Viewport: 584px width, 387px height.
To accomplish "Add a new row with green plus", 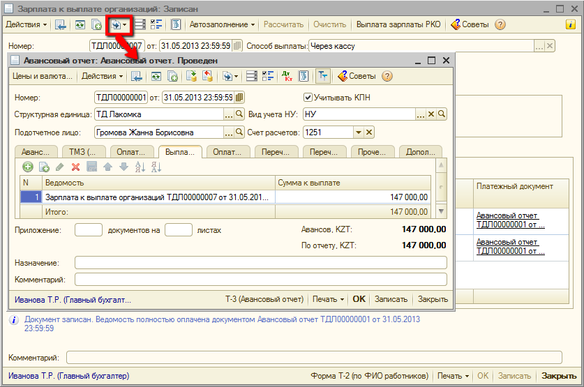I will pyautogui.click(x=28, y=167).
